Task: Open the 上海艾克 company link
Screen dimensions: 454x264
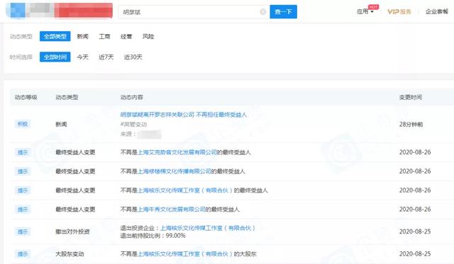Action: tap(177, 152)
